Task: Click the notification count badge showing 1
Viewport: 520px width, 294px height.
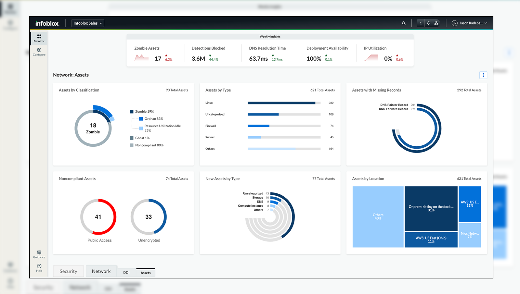Action: coord(421,23)
